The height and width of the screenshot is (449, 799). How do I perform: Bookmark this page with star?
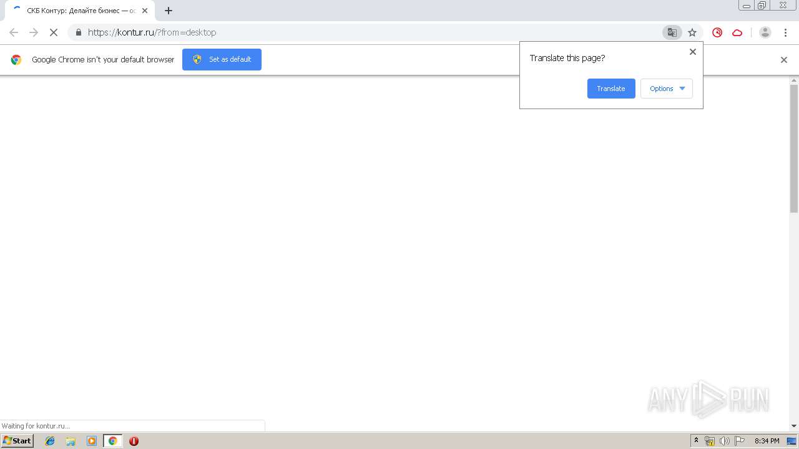692,32
